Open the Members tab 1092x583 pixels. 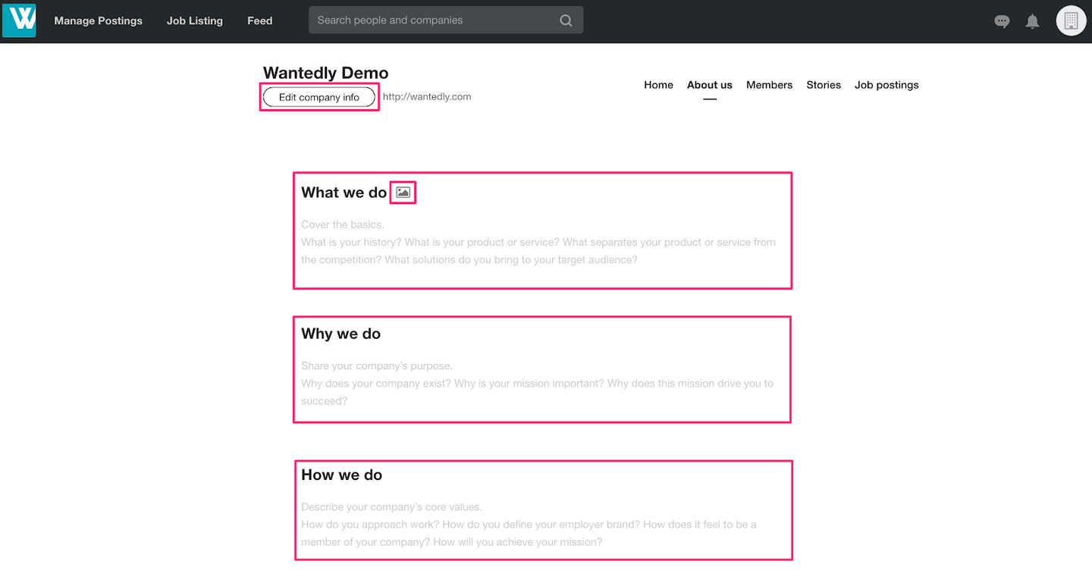click(769, 85)
